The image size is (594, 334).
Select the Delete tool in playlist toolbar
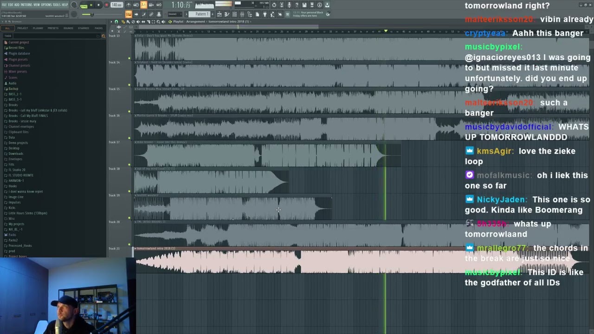[133, 22]
